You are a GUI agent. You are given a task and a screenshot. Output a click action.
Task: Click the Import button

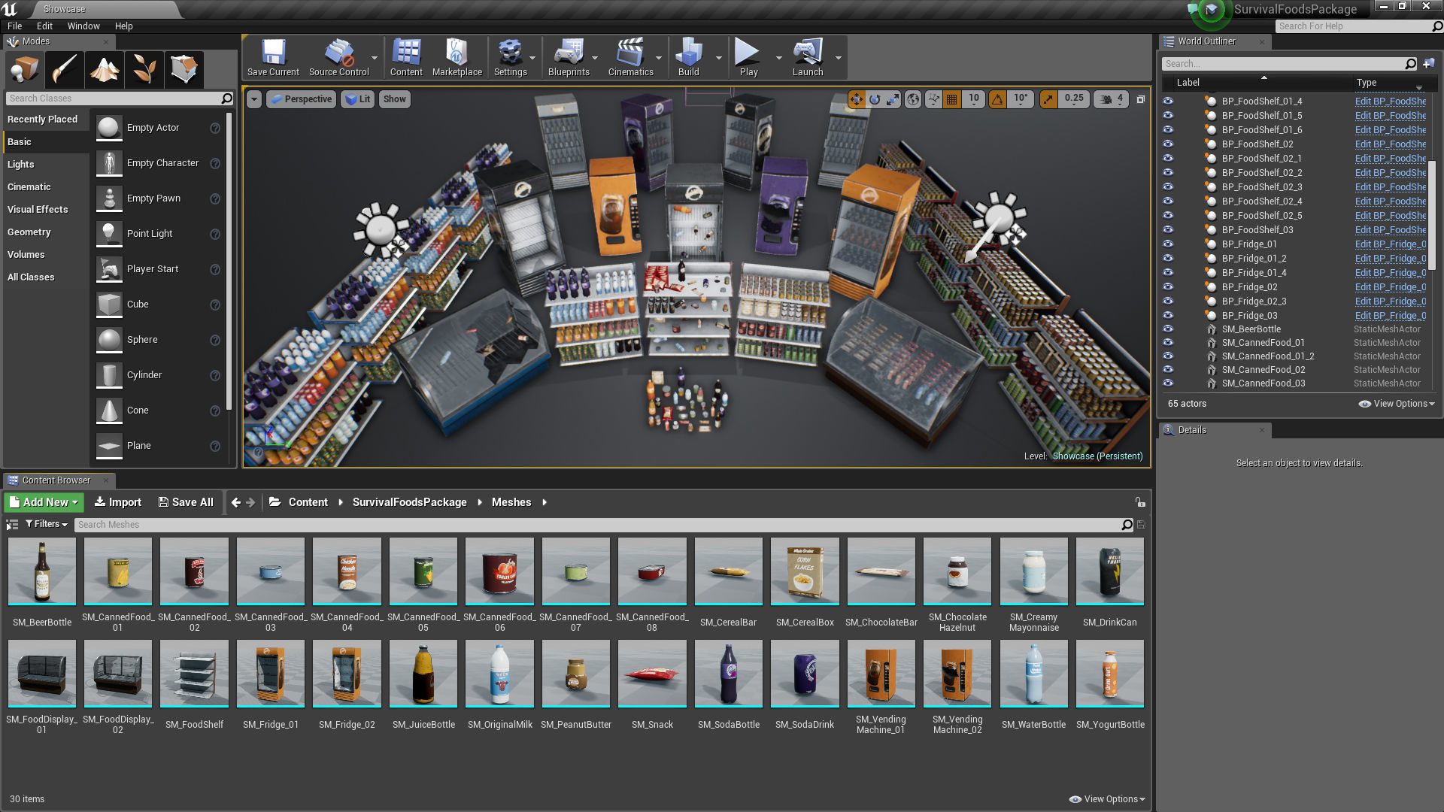[x=118, y=502]
